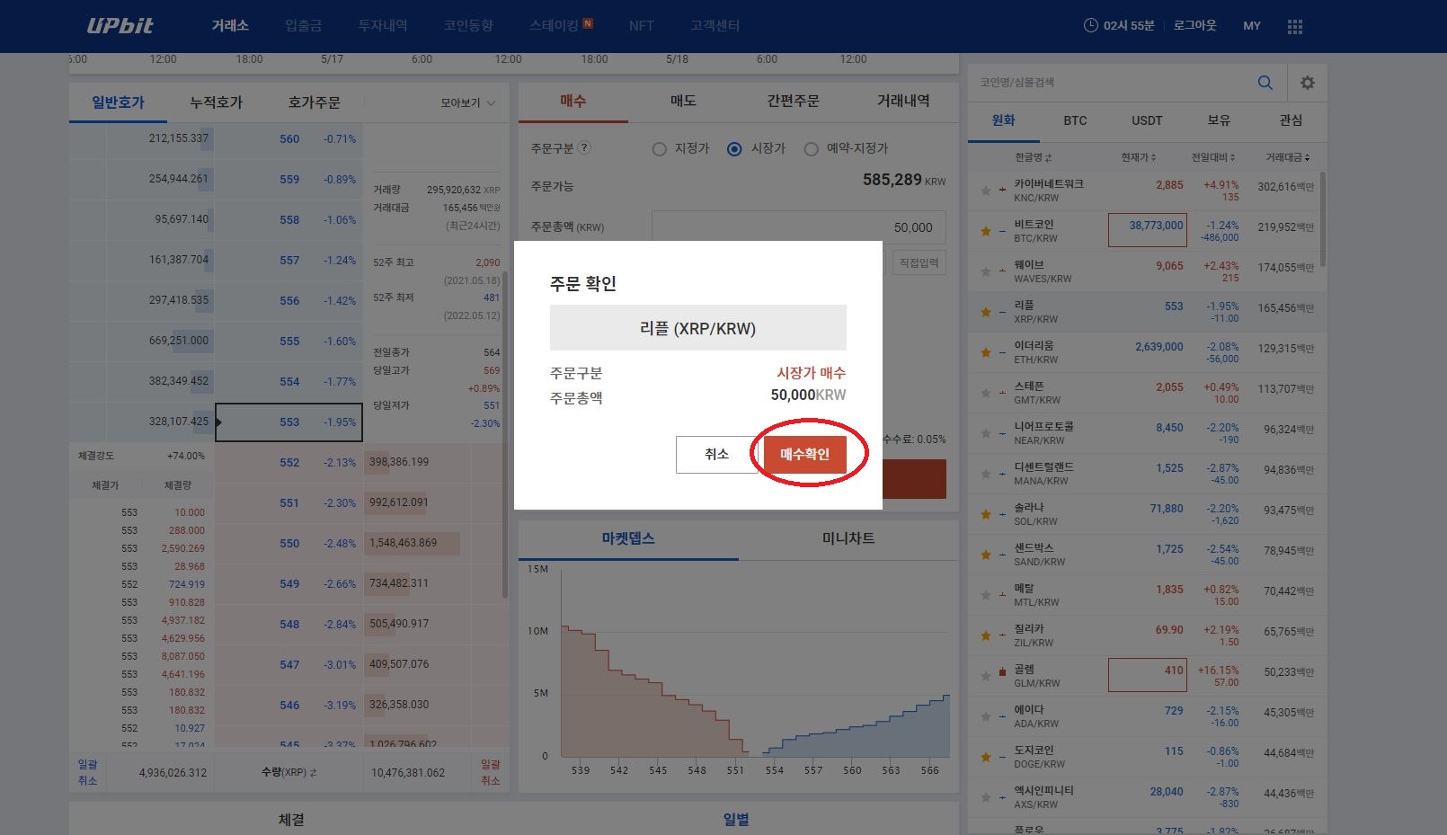
Task: Click 일괄 취소 beside 10,476,381.062
Action: 491,772
